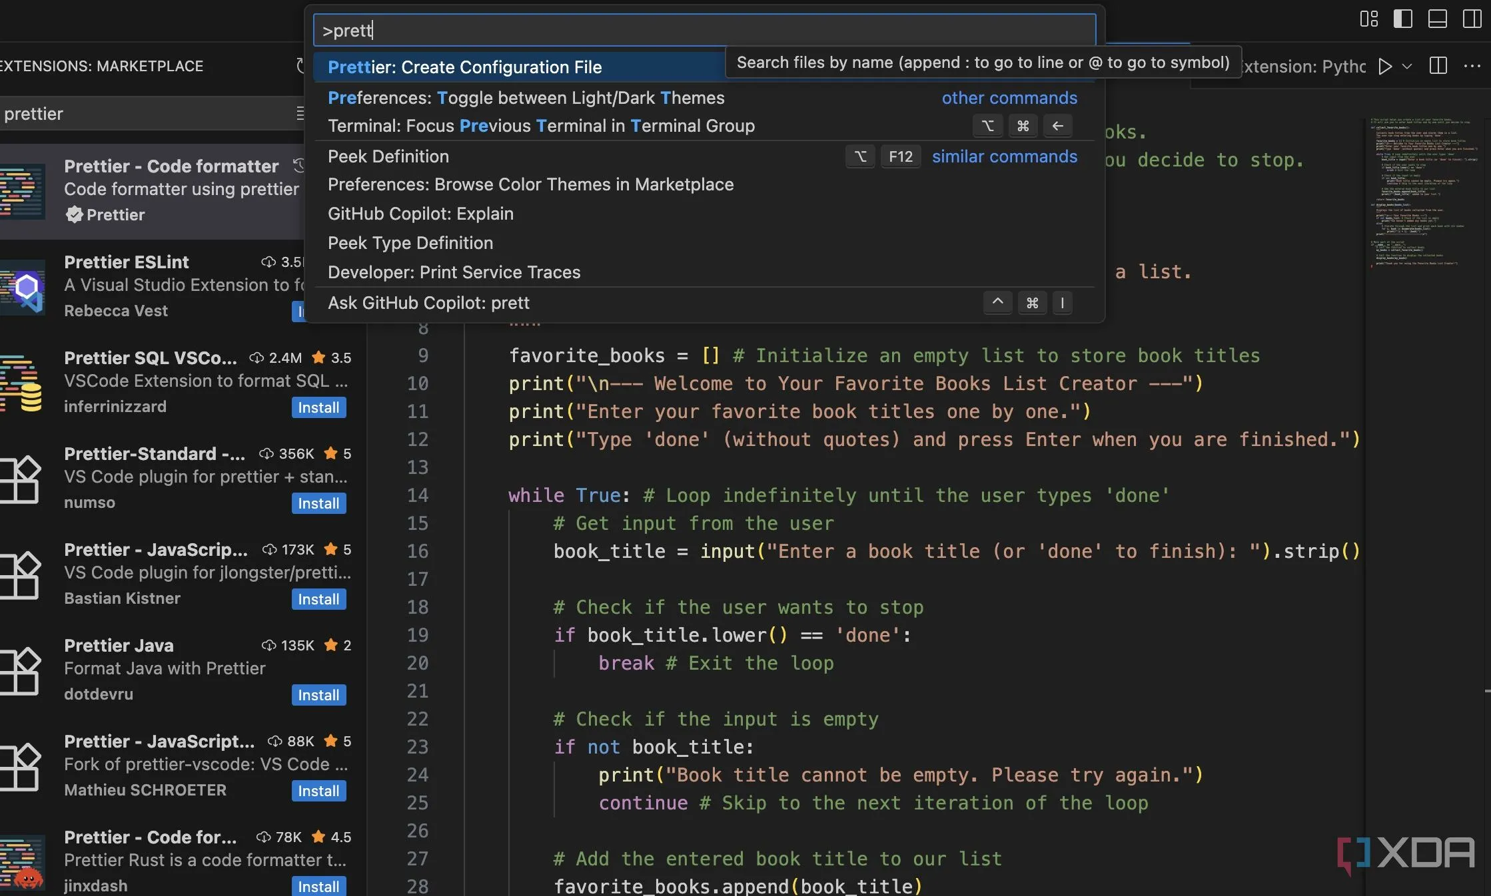1491x896 pixels.
Task: Run Python file play button
Action: (x=1385, y=67)
